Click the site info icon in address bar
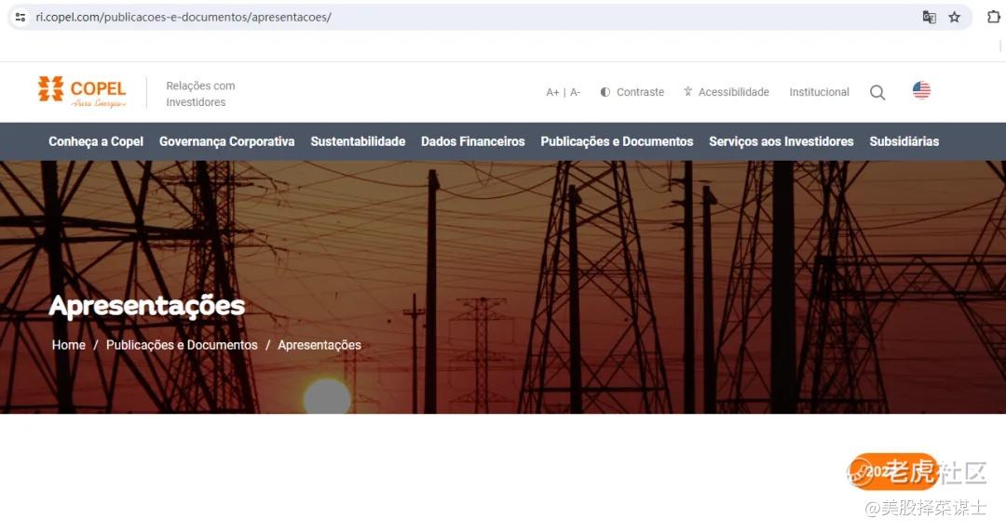Viewport: 1006px width, 531px height. point(20,18)
